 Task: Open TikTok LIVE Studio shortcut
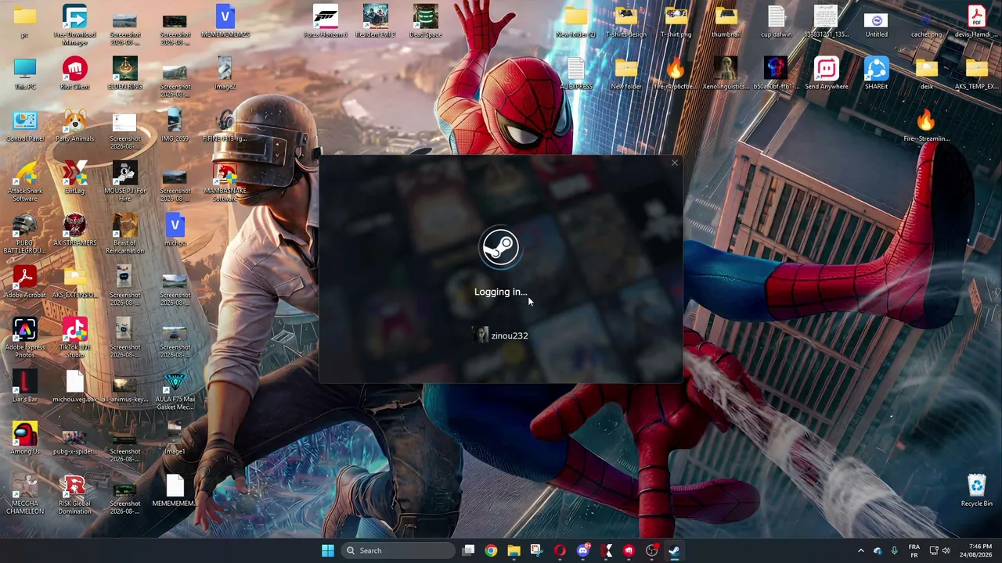[x=74, y=338]
